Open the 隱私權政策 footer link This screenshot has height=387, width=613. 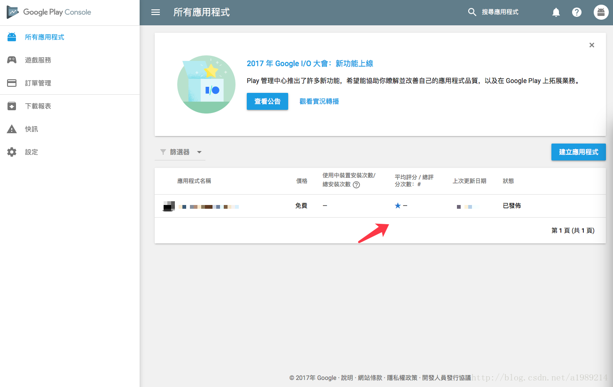point(403,377)
